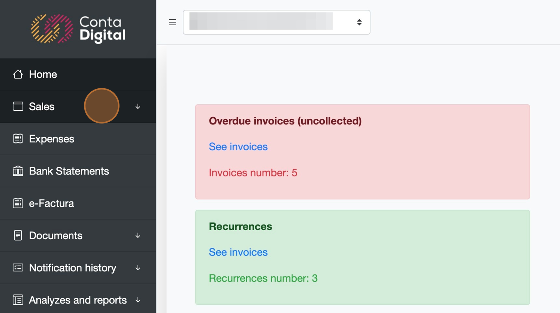Open See invoices link under Recurrences

238,252
